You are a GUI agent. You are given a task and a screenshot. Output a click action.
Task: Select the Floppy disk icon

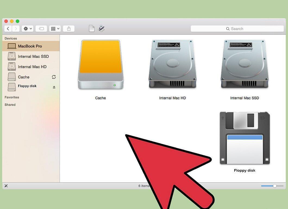(x=245, y=138)
